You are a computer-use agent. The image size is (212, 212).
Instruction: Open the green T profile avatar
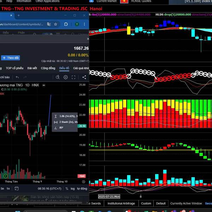click(77, 24)
